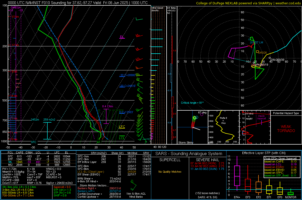Click the "Eff Shear (EBWD)" row label
302x200 pixels.
89,175
